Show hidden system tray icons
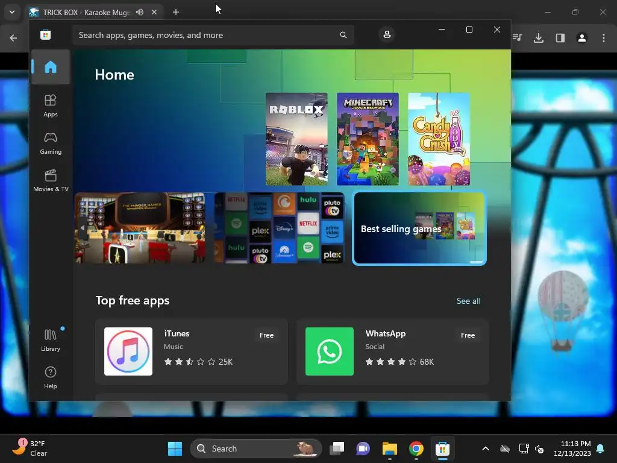 click(486, 449)
